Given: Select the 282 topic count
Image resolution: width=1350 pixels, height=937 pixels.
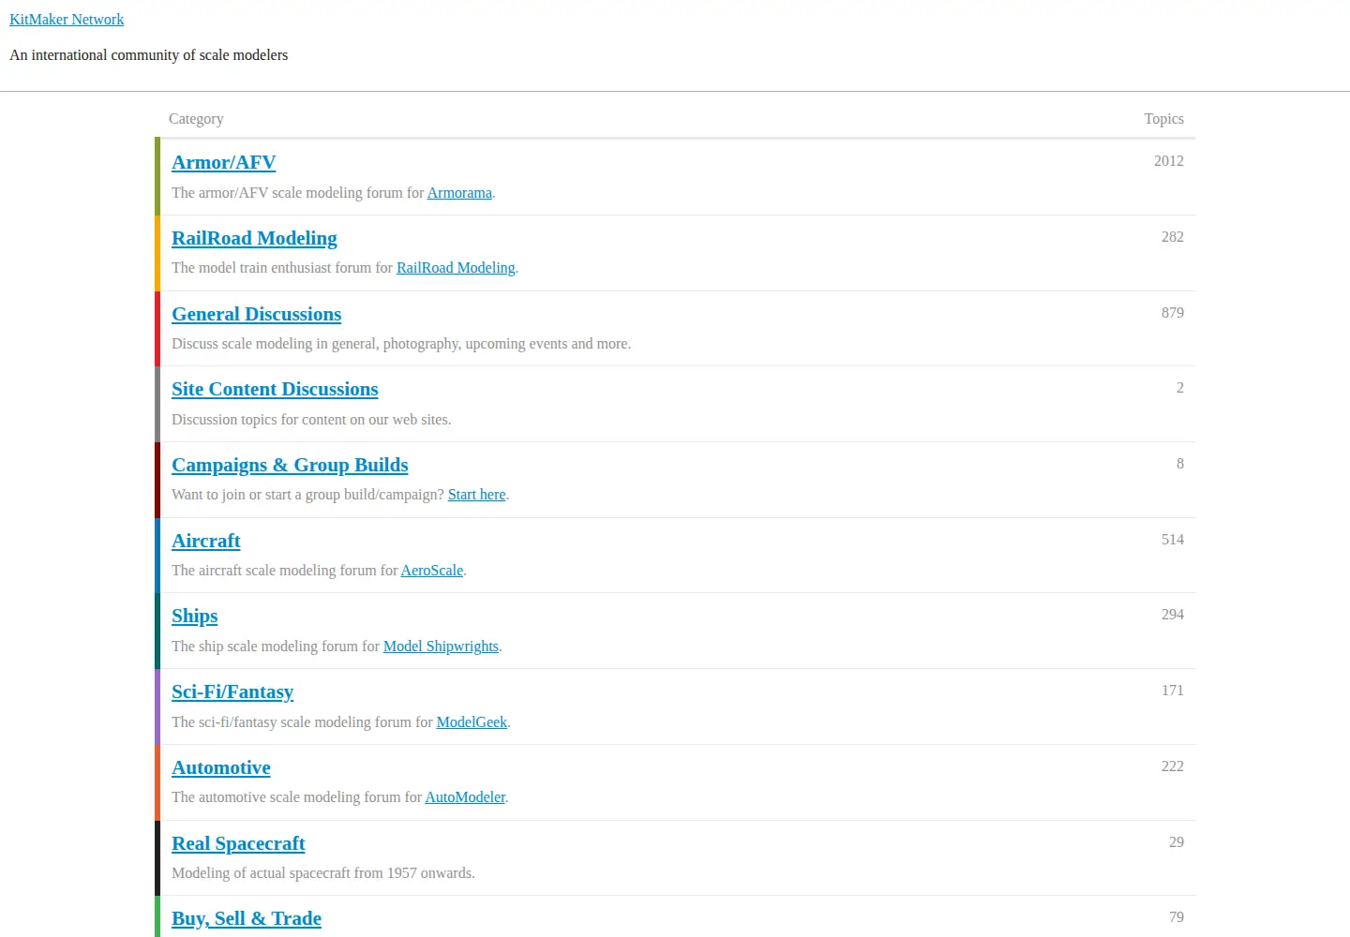Looking at the screenshot, I should [1172, 237].
